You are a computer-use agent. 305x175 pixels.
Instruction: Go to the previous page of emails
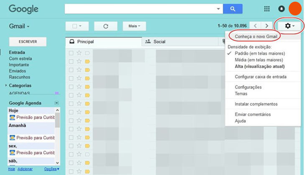coord(255,26)
